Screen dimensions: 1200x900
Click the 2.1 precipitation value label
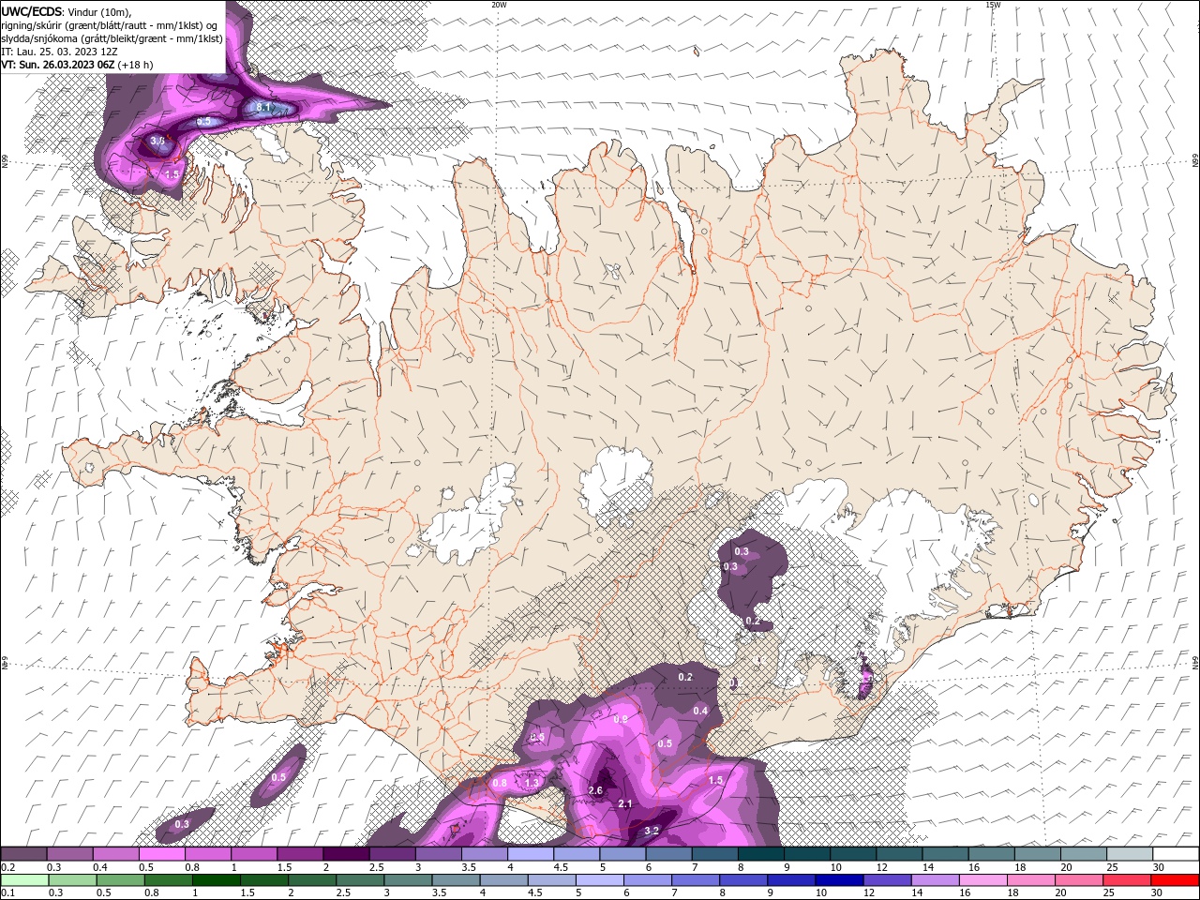point(625,803)
